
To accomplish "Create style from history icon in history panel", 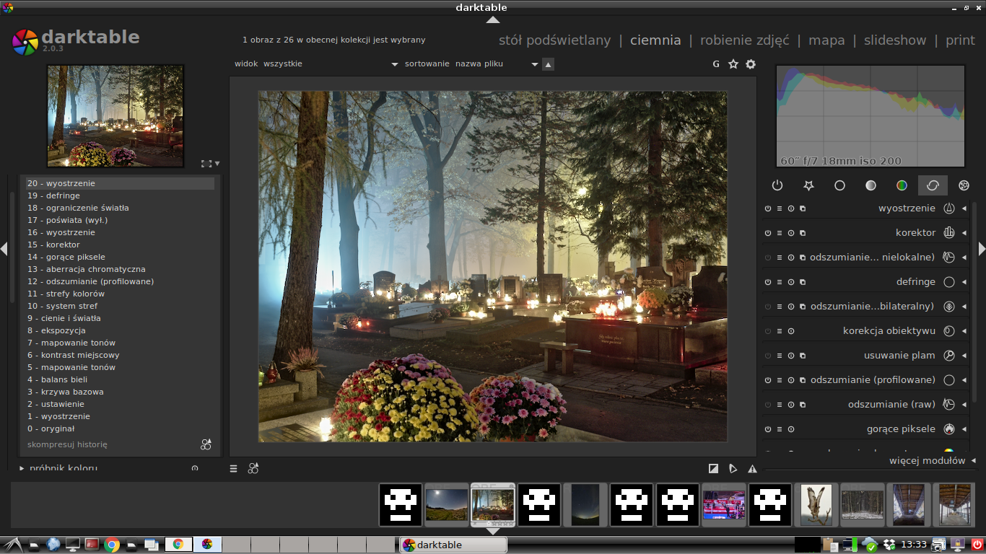I will tap(206, 444).
